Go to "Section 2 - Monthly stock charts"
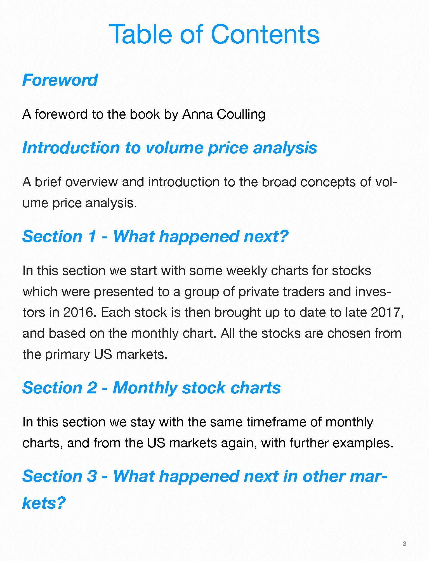 click(x=151, y=388)
